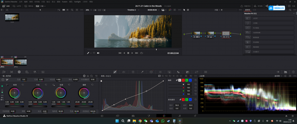297x124 pixels.
Task: Select the Qualifier eyedropper tool
Action: tap(142, 72)
